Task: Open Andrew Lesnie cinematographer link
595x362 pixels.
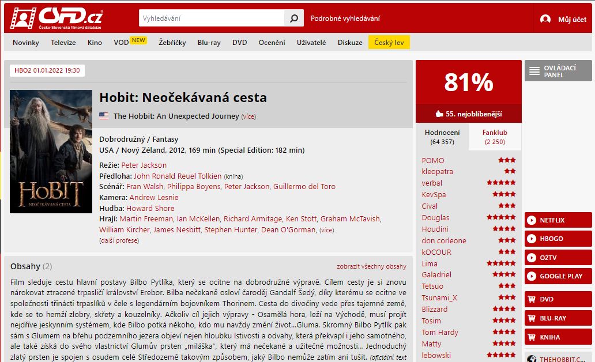Action: coord(154,197)
